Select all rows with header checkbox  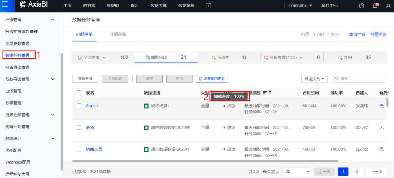coord(79,93)
